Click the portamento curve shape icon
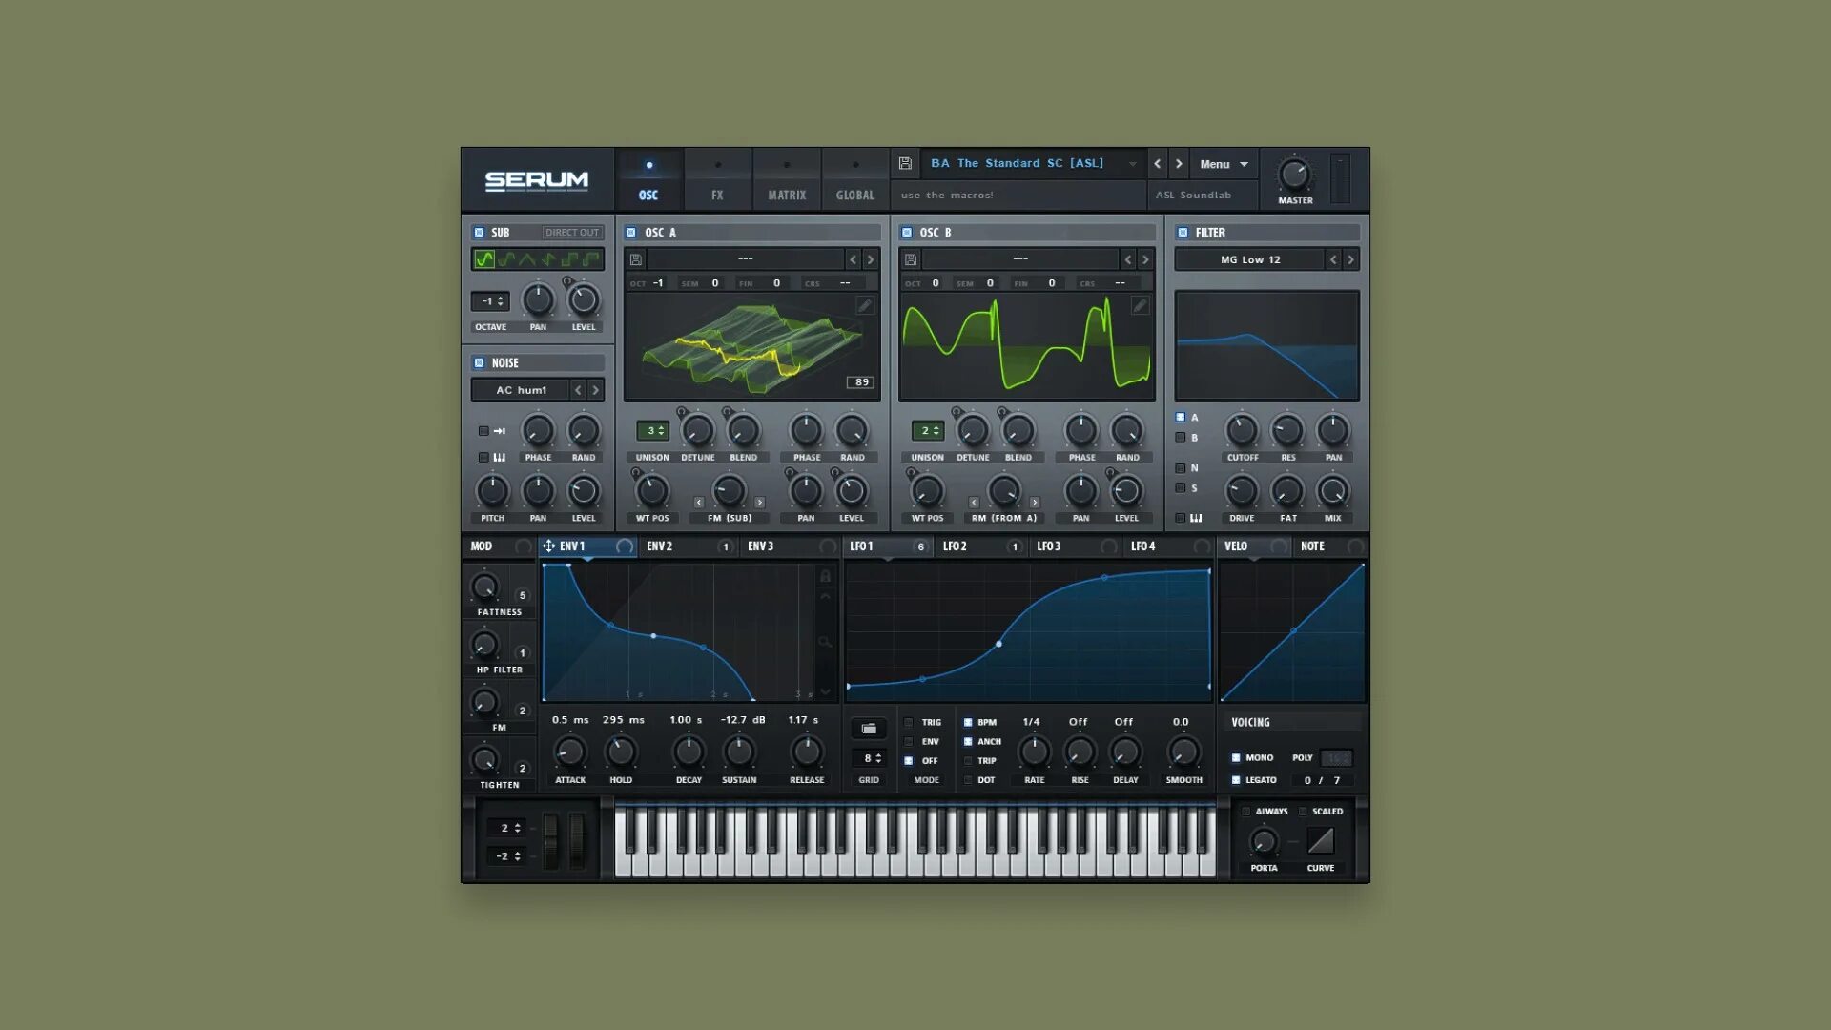The width and height of the screenshot is (1831, 1030). [x=1320, y=840]
